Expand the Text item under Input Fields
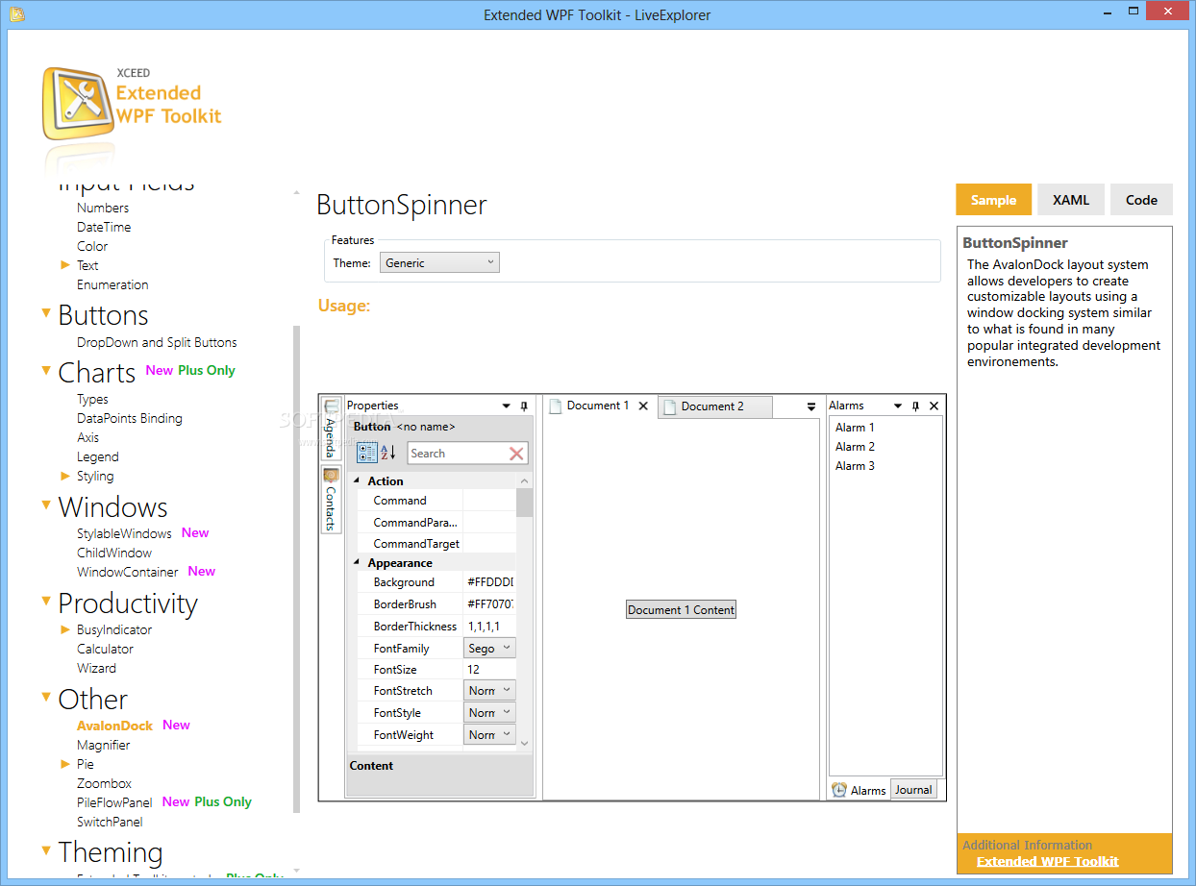Screen dimensions: 1196x886 (x=65, y=265)
